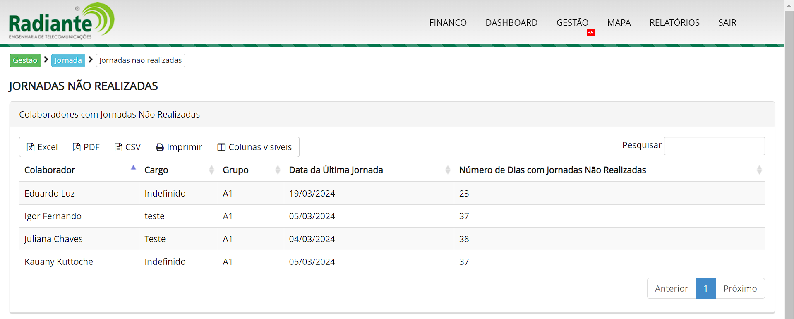Screen dimensions: 794x319
Task: Open the Colunas visiveis column chooser
Action: click(x=254, y=147)
